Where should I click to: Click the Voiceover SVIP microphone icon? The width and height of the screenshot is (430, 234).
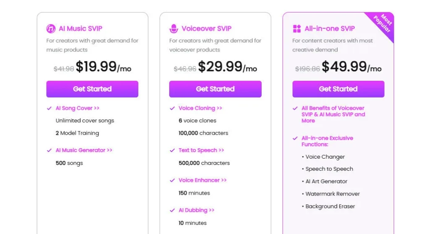tap(174, 28)
